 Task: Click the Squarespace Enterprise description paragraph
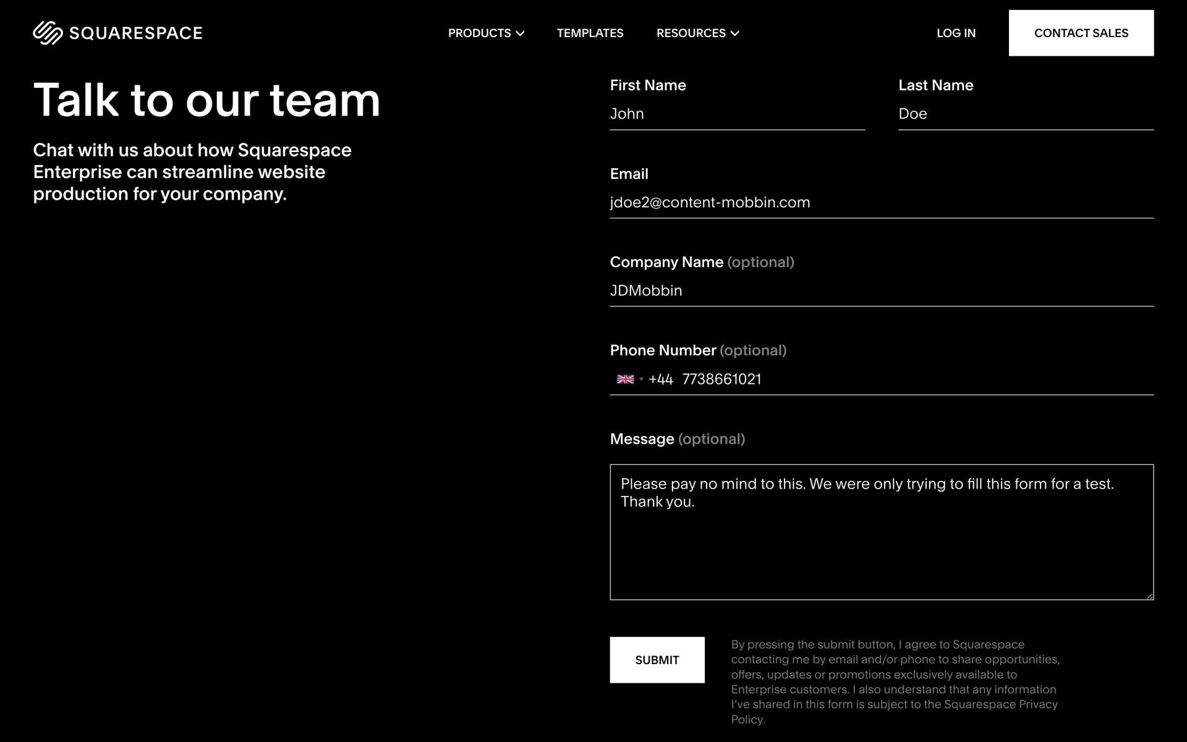click(x=192, y=172)
